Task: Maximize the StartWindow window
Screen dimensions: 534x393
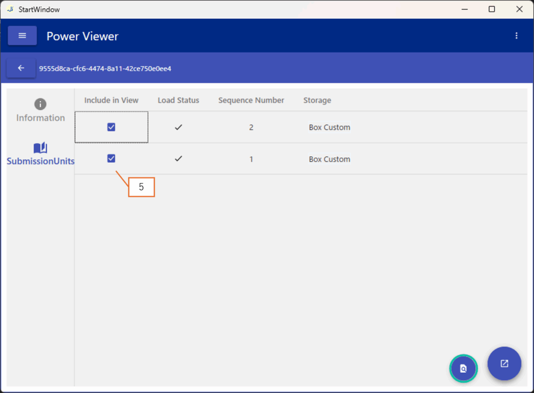Action: tap(491, 9)
